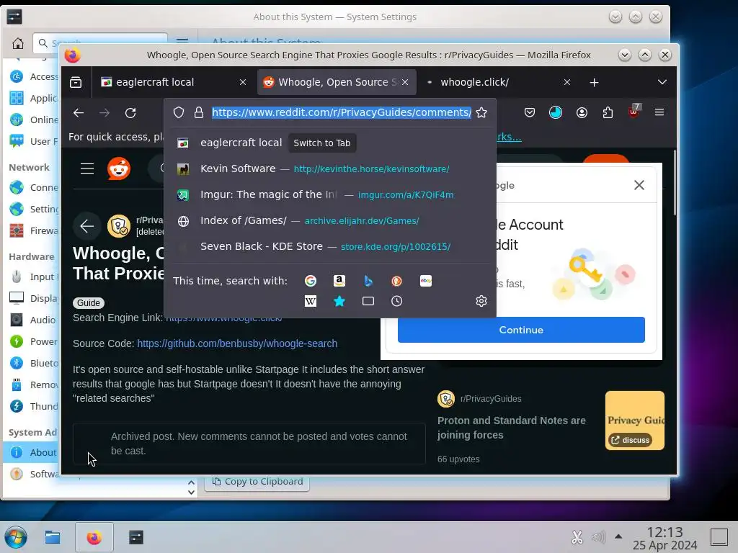The height and width of the screenshot is (553, 738).
Task: Open the volume tray icon
Action: click(598, 536)
